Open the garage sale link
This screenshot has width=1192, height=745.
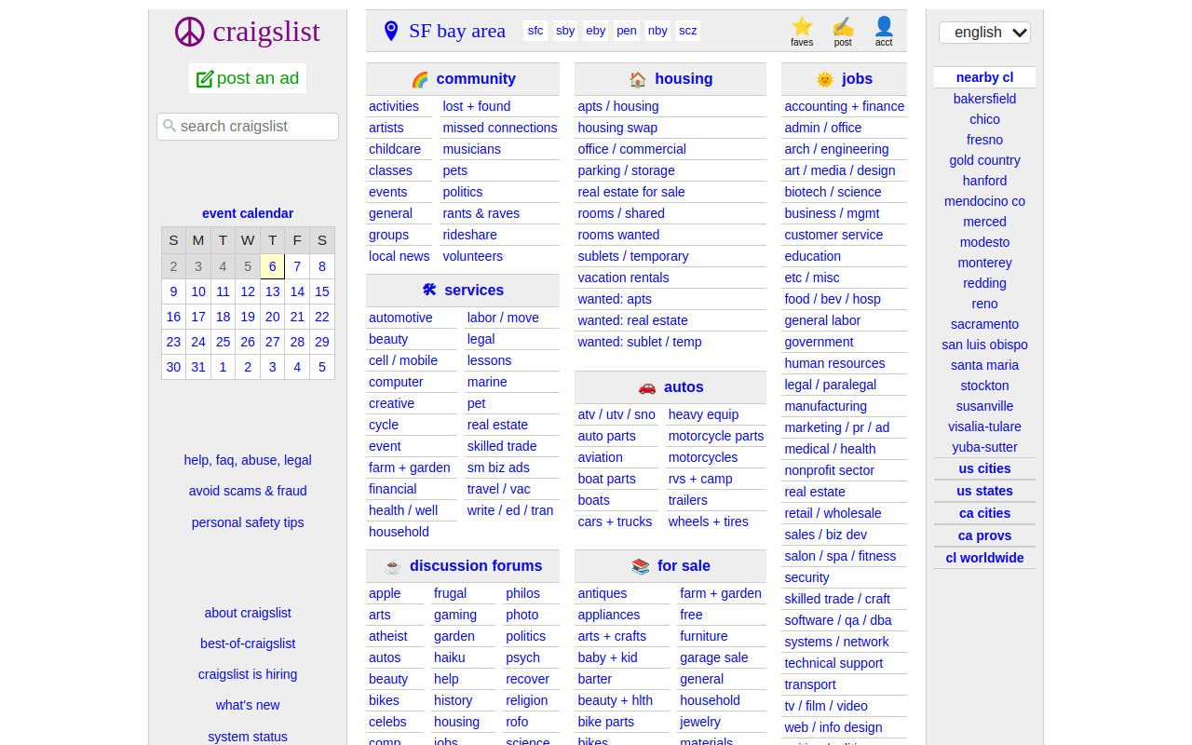tap(714, 657)
